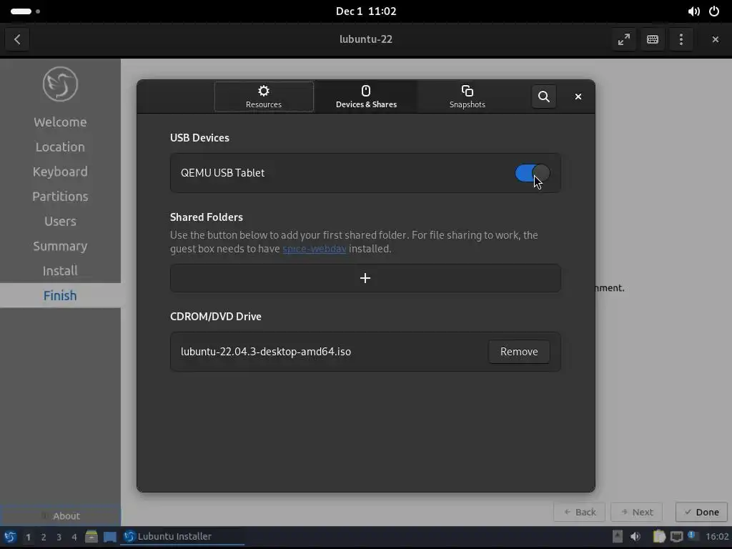
Task: Open About in the installer sidebar
Action: click(60, 516)
